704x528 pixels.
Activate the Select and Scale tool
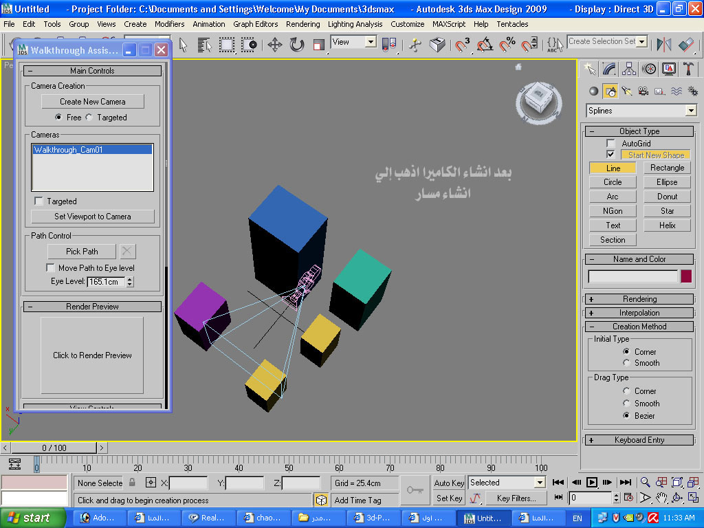pyautogui.click(x=319, y=45)
